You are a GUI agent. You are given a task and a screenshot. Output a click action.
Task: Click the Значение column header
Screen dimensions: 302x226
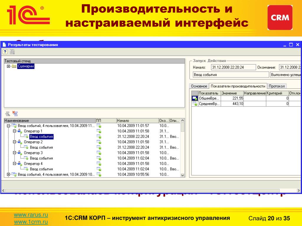(232, 93)
